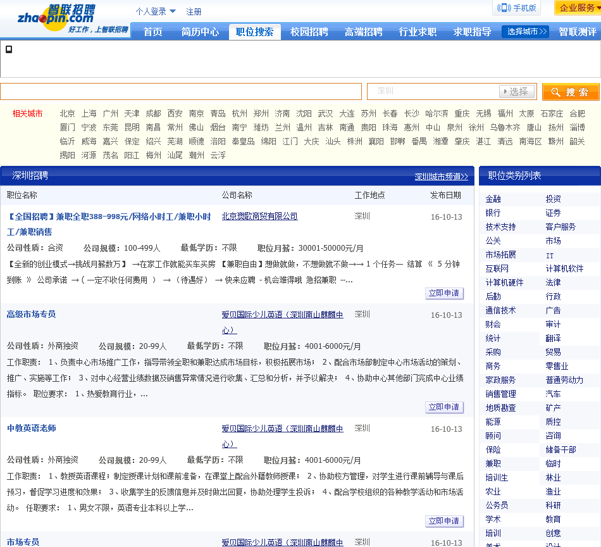The height and width of the screenshot is (547, 601).
Task: Select the 翻译 job category
Action: 553,338
